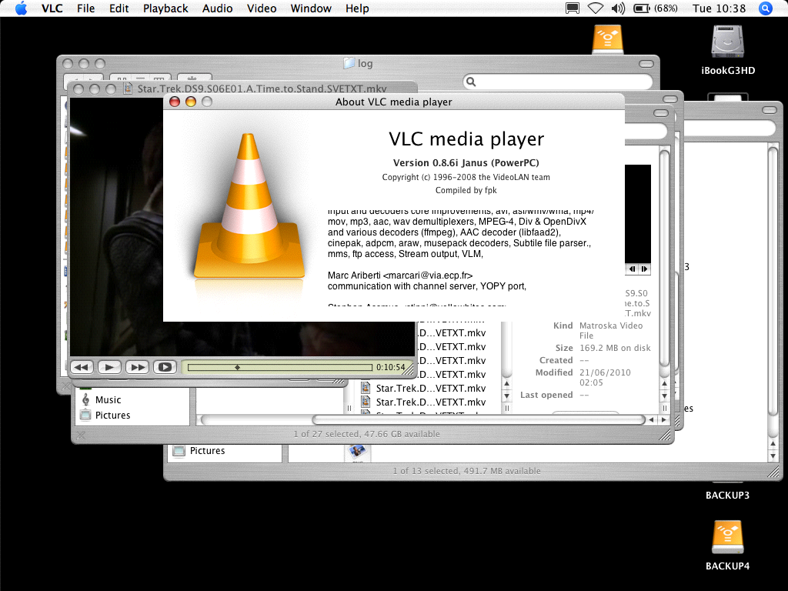788x591 pixels.
Task: Click the 'VLC media player' heading in About window
Action: [x=466, y=139]
